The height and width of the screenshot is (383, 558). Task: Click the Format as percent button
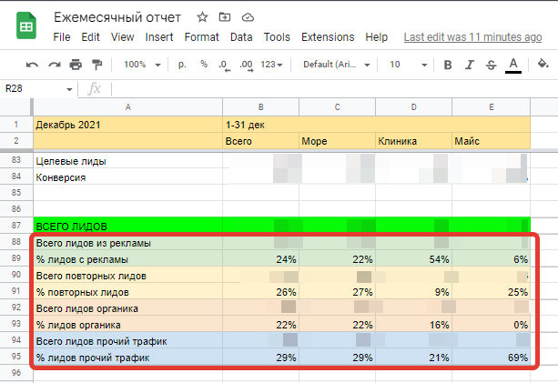coord(204,65)
